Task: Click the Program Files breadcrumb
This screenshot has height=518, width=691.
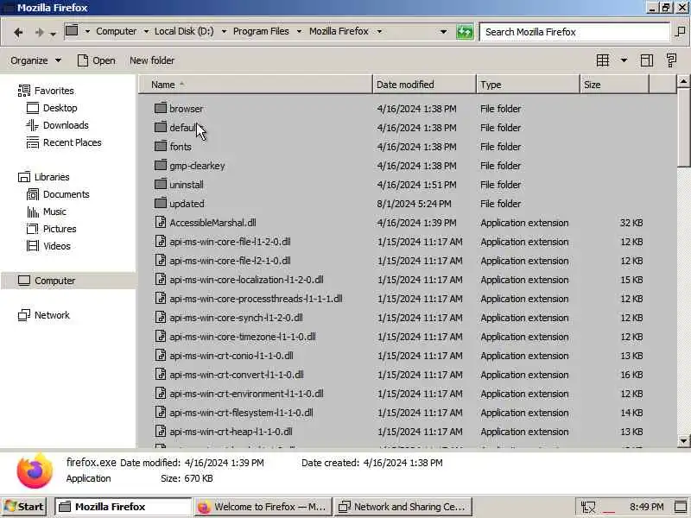Action: (261, 31)
